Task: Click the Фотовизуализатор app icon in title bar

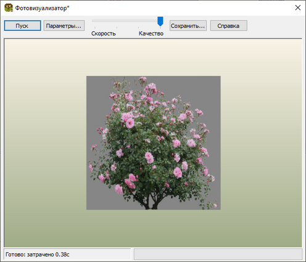Action: point(9,8)
